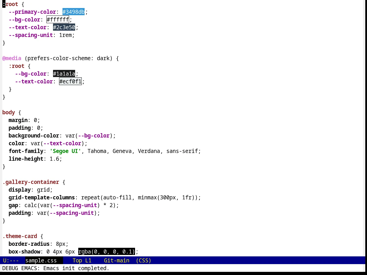The image size is (367, 275).
Task: Click the L1 line number indicator
Action: click(88, 260)
